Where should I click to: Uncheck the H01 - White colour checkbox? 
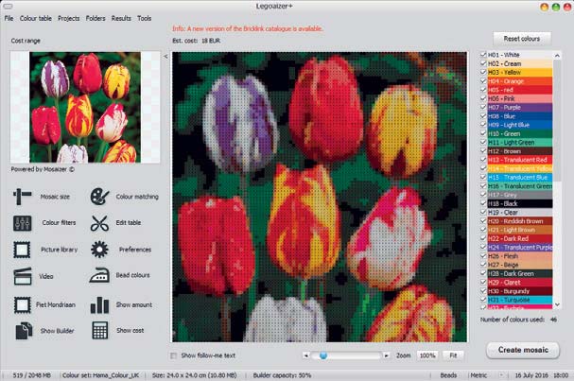click(483, 55)
